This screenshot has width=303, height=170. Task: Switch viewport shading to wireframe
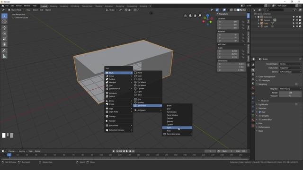click(x=235, y=10)
